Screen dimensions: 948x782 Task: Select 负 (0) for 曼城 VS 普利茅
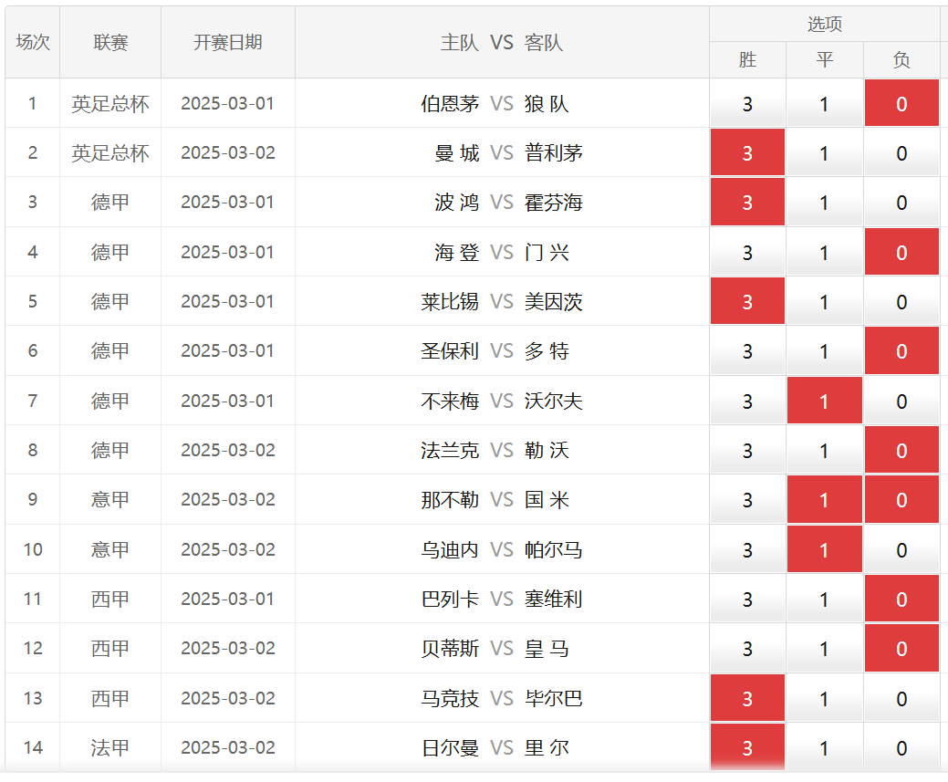coord(901,152)
